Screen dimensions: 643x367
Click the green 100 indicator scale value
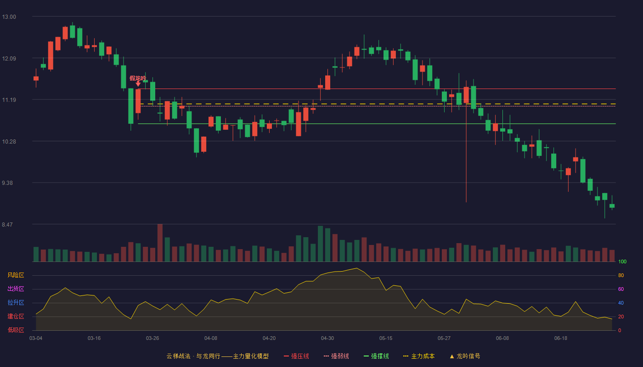click(622, 262)
